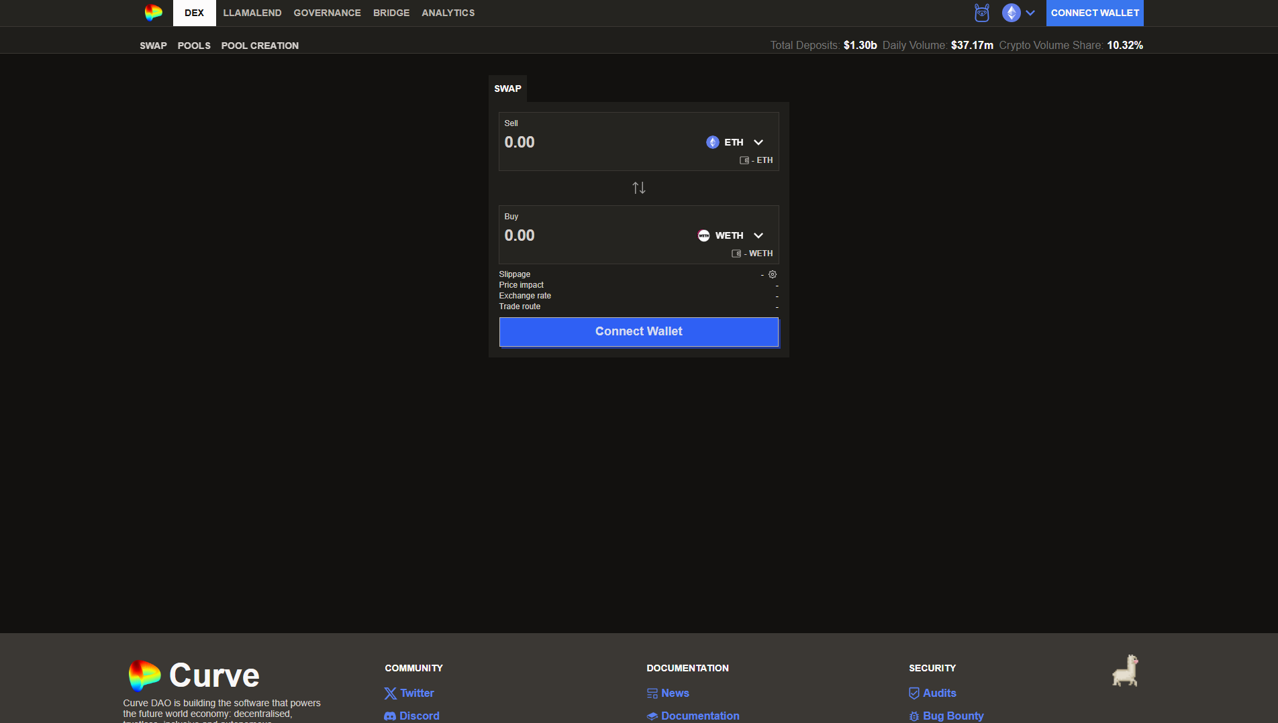
Task: Click the Slippage label
Action: pyautogui.click(x=515, y=274)
